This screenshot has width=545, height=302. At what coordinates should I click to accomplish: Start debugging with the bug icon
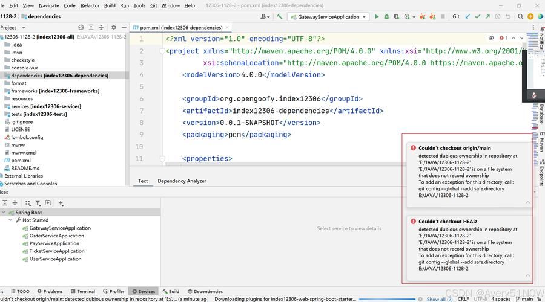pos(388,17)
